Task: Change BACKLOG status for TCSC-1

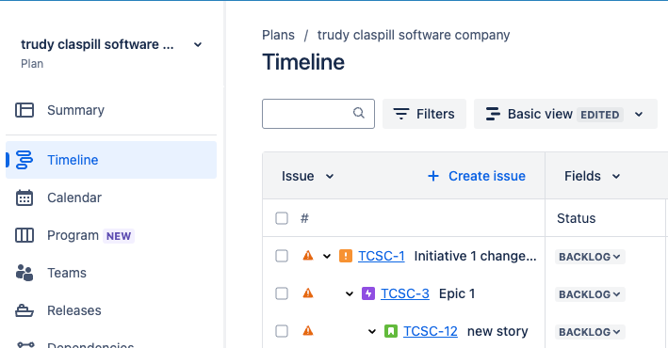Action: (x=590, y=257)
